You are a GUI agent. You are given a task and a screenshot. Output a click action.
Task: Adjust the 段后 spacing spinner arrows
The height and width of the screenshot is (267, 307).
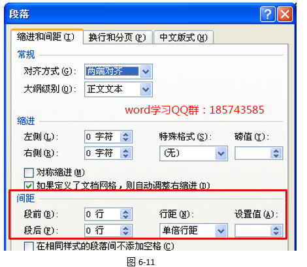click(125, 230)
